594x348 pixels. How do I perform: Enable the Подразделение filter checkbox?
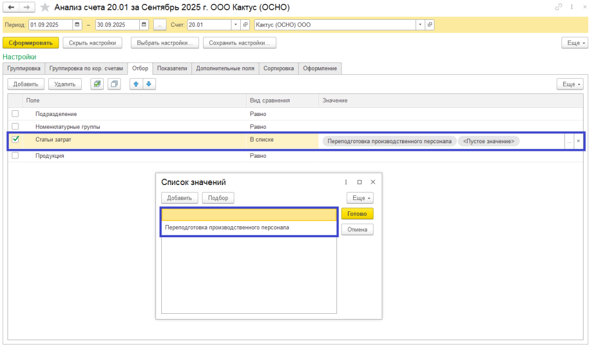coord(16,114)
